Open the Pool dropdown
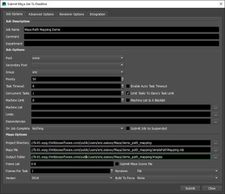The height and width of the screenshot is (194, 225). click(78, 58)
